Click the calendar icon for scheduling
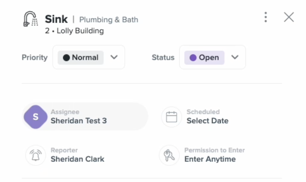The image size is (306, 182). (x=172, y=117)
